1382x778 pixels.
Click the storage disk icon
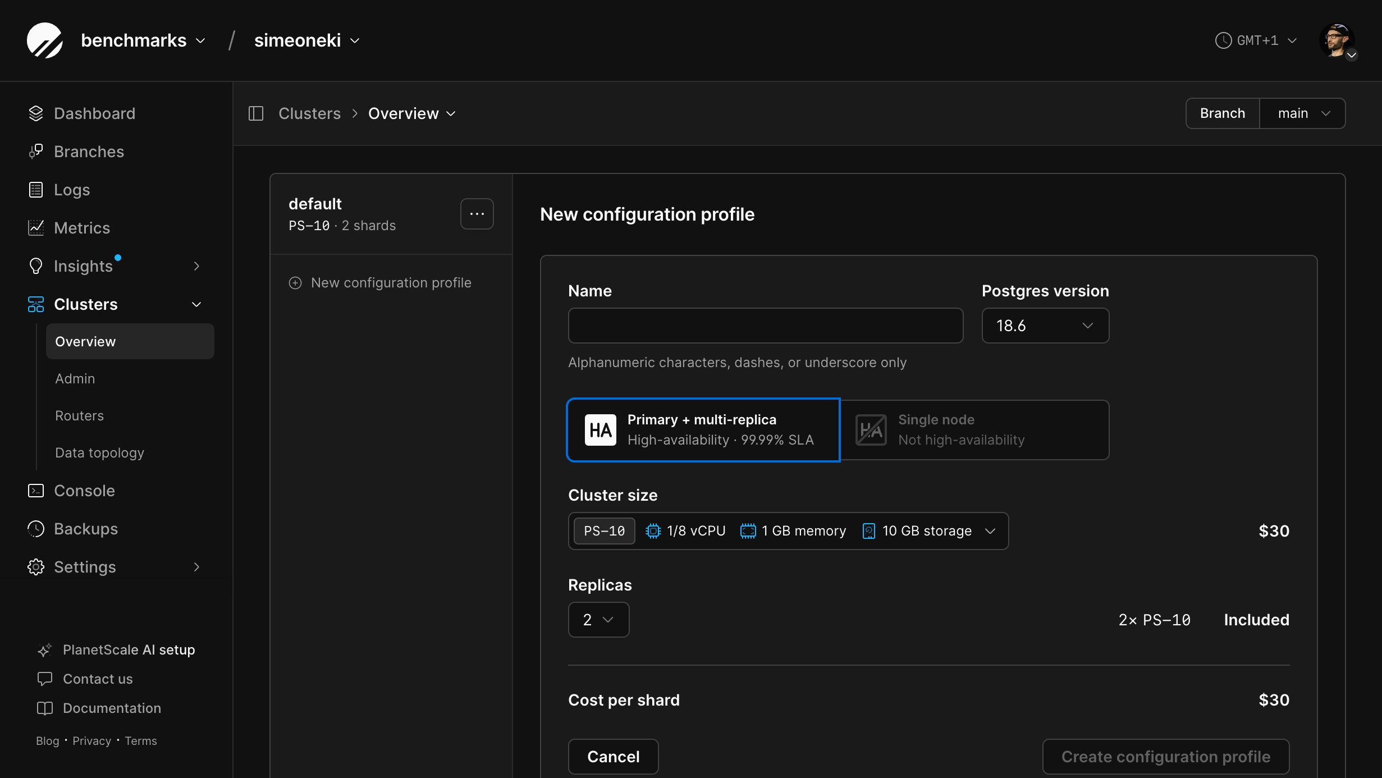tap(869, 531)
